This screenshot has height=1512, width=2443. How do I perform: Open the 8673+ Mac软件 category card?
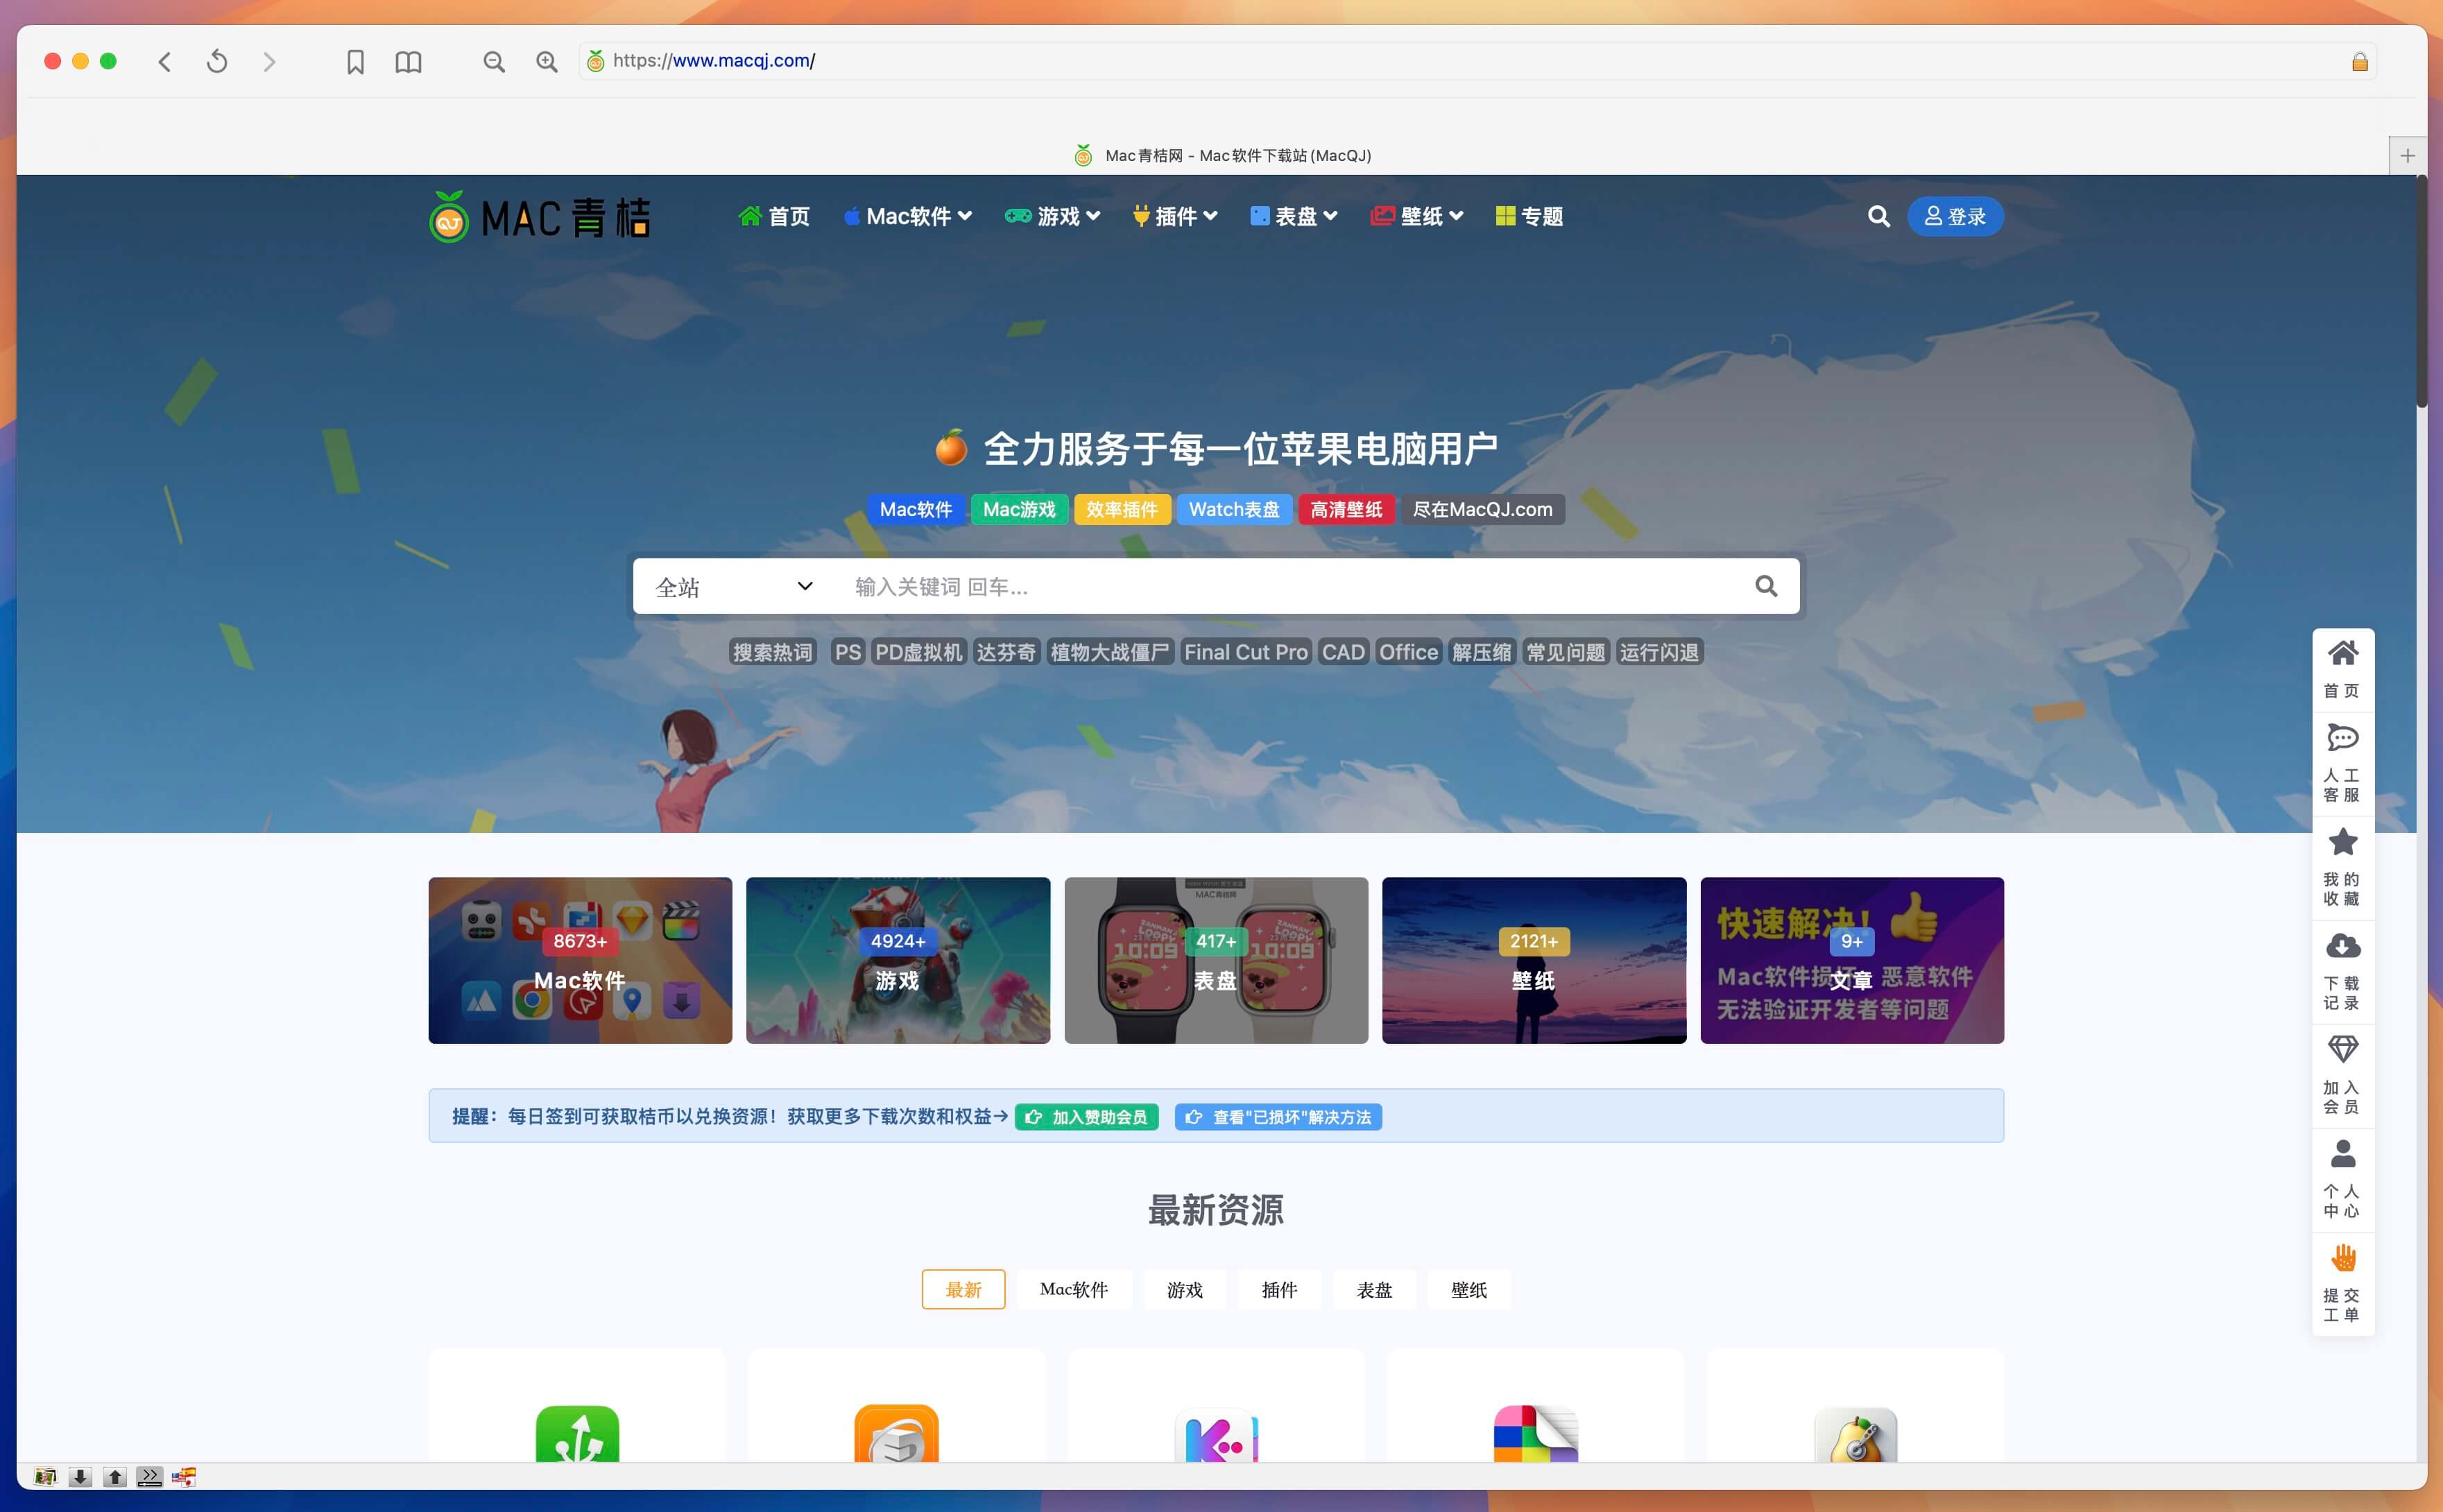click(580, 960)
